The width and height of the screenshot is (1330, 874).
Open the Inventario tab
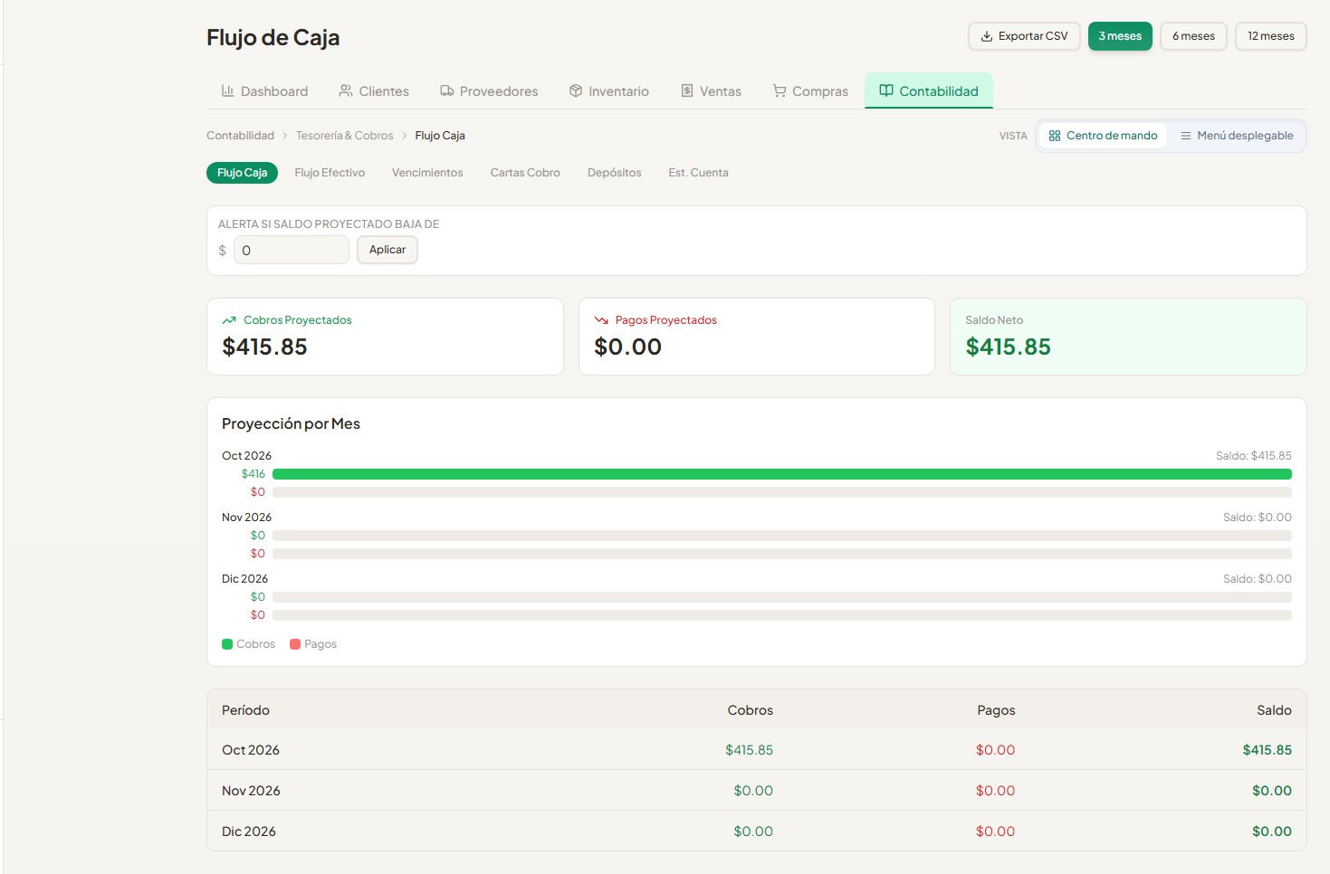click(608, 90)
